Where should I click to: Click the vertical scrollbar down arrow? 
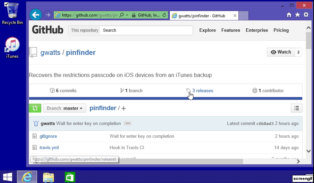(308, 151)
